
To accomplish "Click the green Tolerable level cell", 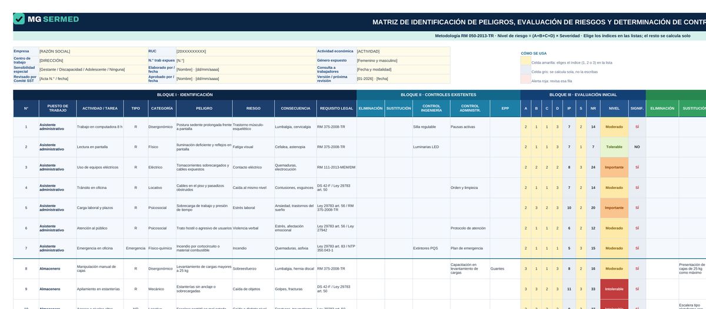I will (614, 147).
